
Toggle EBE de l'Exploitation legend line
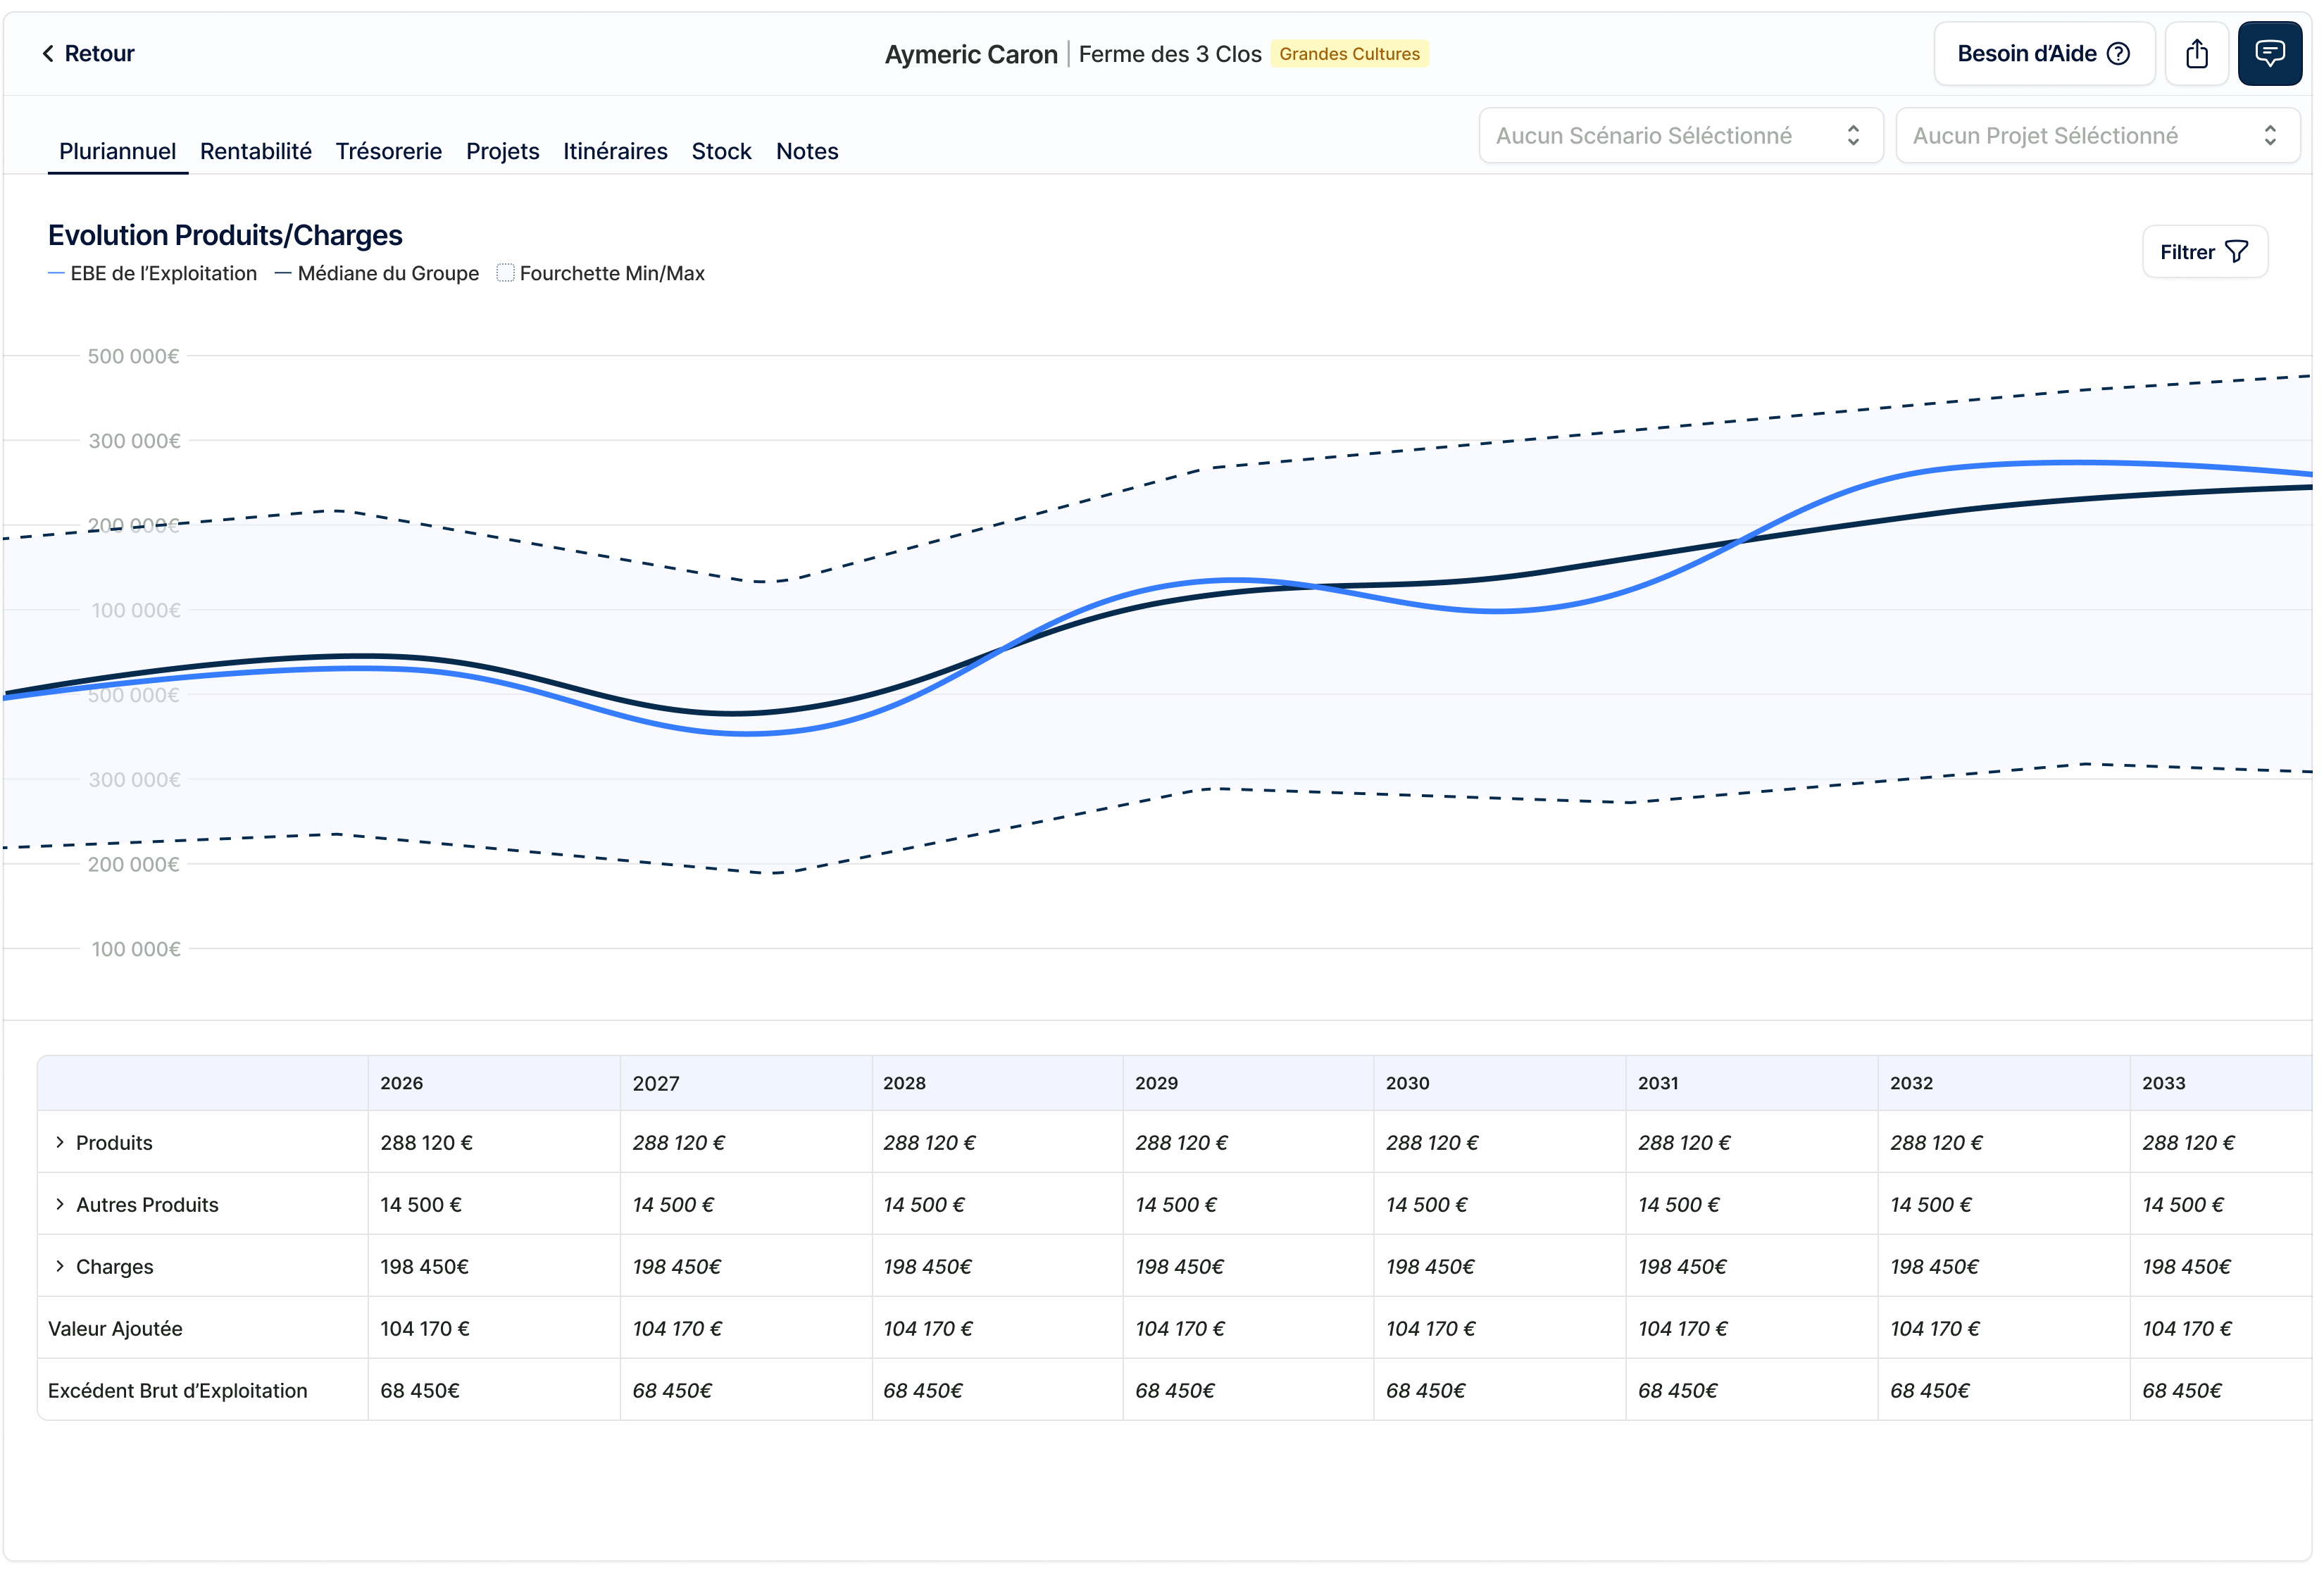56,273
